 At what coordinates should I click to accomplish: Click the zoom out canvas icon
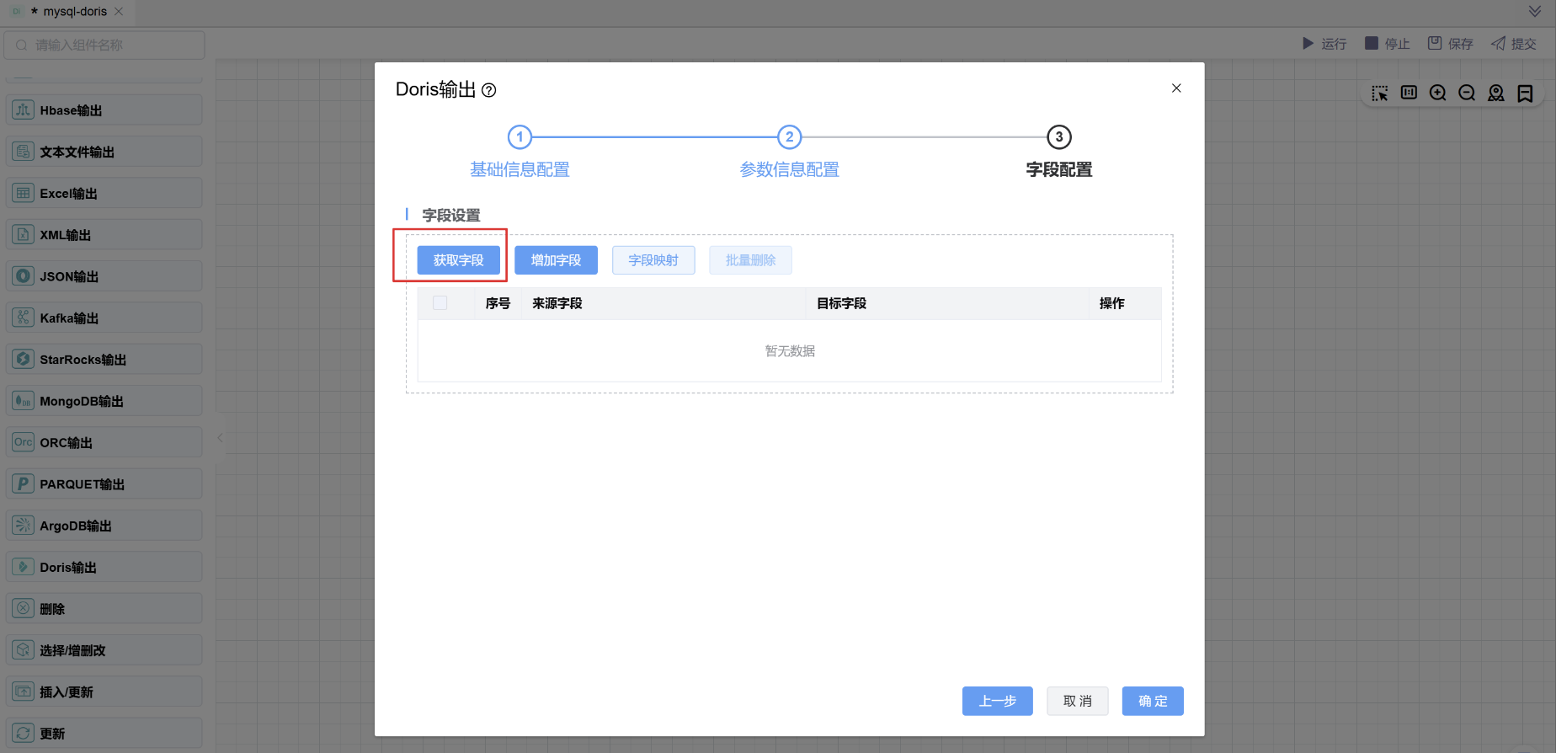pos(1467,93)
